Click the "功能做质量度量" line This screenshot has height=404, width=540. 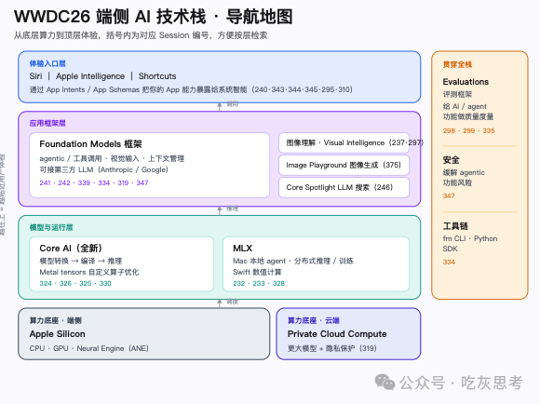(468, 116)
